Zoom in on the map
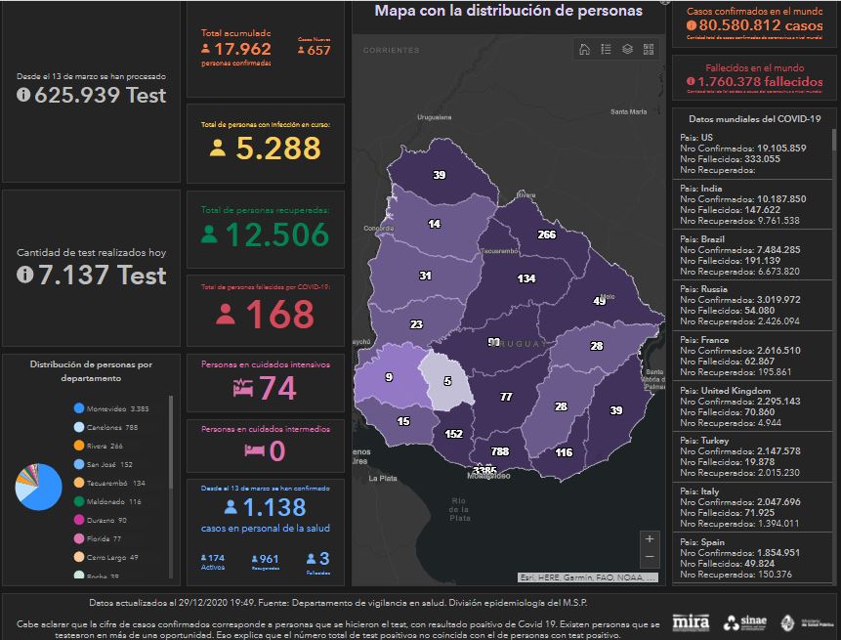Viewport: 841px width, 640px height. 650,538
